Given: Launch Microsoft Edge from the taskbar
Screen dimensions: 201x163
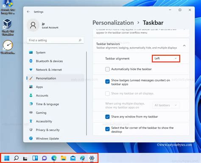Looking at the screenshot, I should point(54,158).
